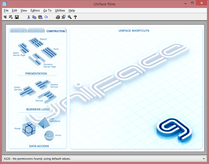Click the small blue tag toolbar icon

pyautogui.click(x=46, y=17)
